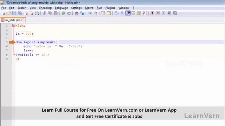Screen dimensions: 225x126
Task: Open the Window menu
Action: click(x=124, y=8)
